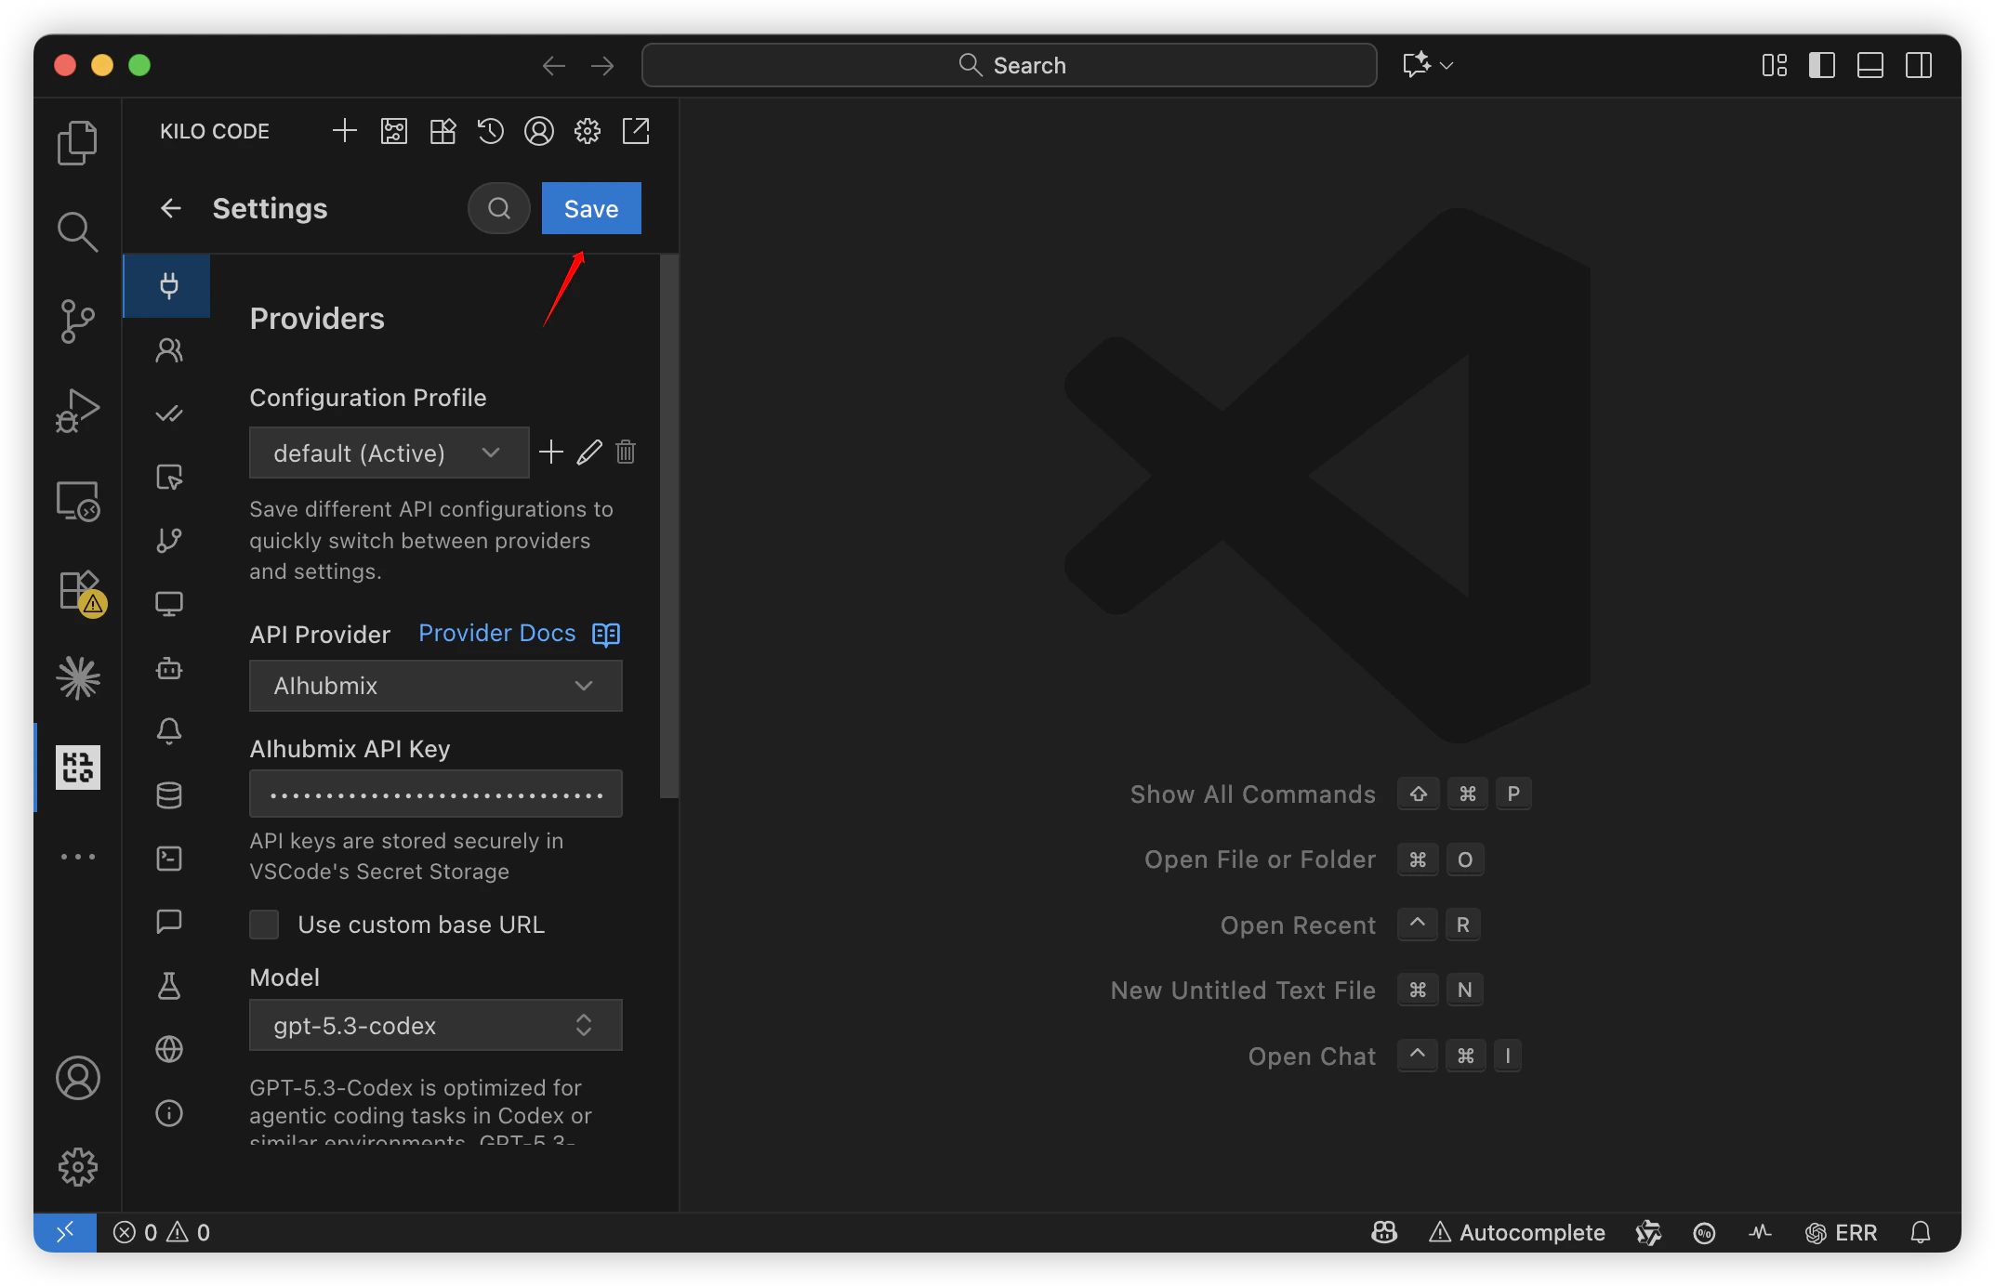Open default (Active) profile dropdown
Screen dimensions: 1995x1286
[x=389, y=453]
